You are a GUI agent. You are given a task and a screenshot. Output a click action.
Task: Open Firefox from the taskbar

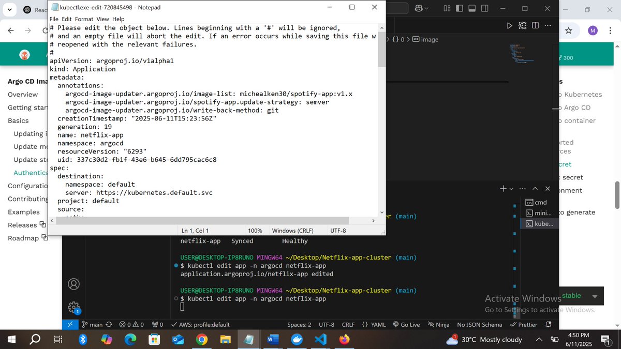click(x=344, y=340)
